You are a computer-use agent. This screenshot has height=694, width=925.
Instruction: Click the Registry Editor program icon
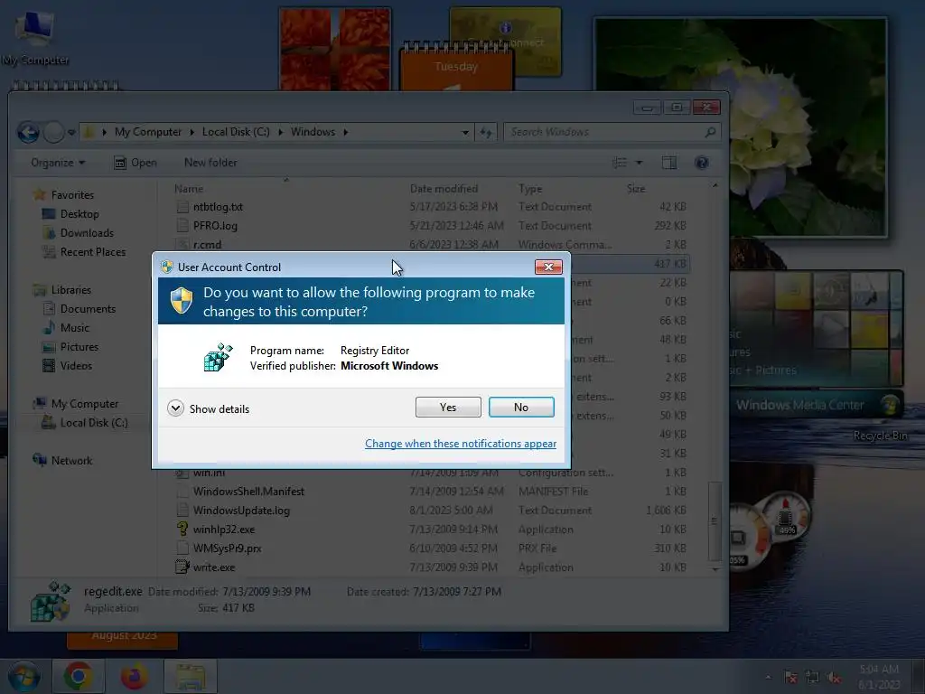coord(218,358)
